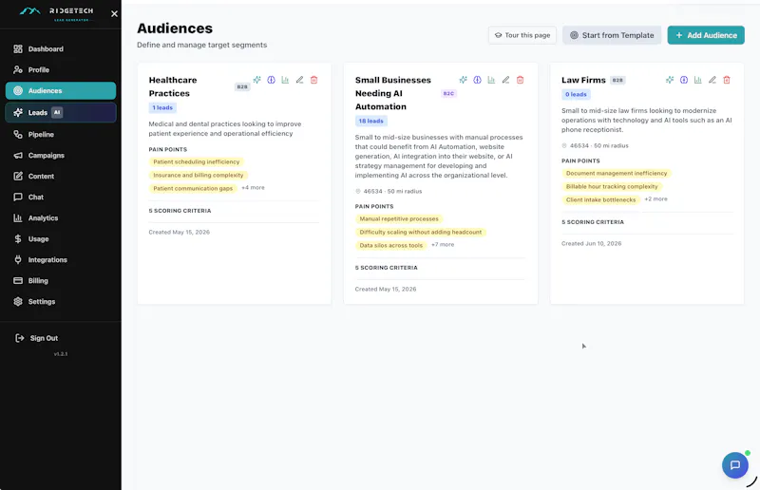Click the "Patient scheduling inefficiency" tag
Viewport: 760px width, 490px height.
pyautogui.click(x=197, y=161)
